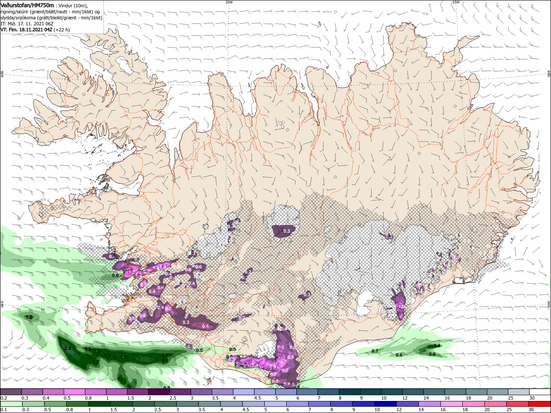Click the bright red swatch ending the rain scale
This screenshot has width=551, height=413.
[540, 404]
